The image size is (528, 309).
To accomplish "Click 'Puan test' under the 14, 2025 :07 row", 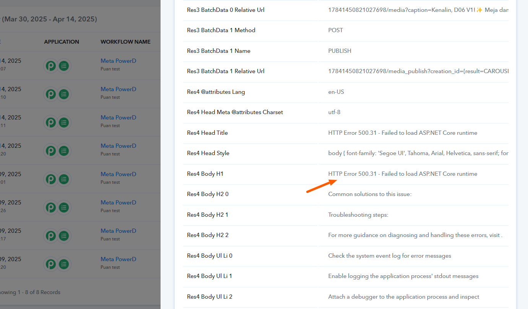I will [x=110, y=69].
